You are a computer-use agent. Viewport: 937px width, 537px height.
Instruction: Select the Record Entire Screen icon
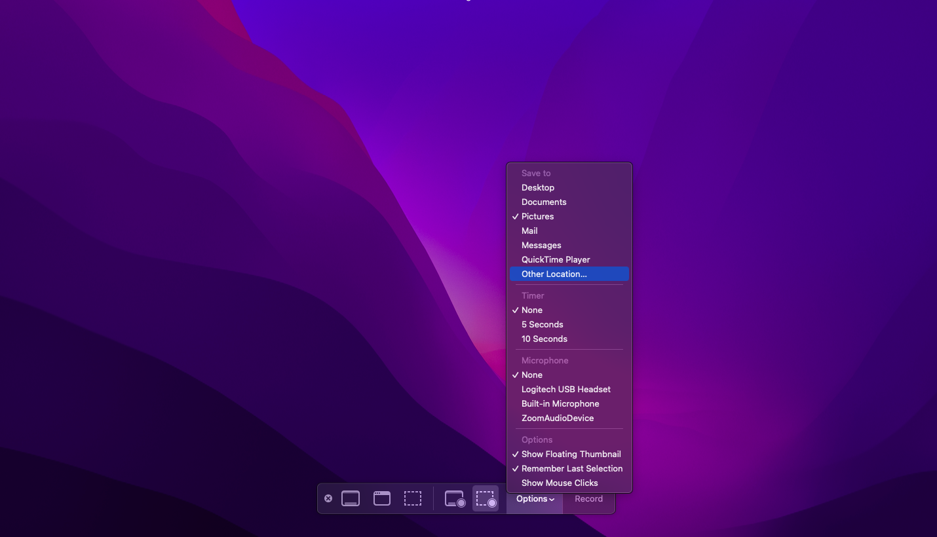pyautogui.click(x=454, y=498)
